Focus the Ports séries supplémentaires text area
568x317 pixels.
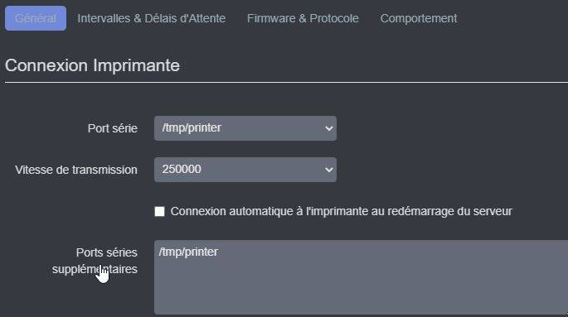tap(361, 277)
